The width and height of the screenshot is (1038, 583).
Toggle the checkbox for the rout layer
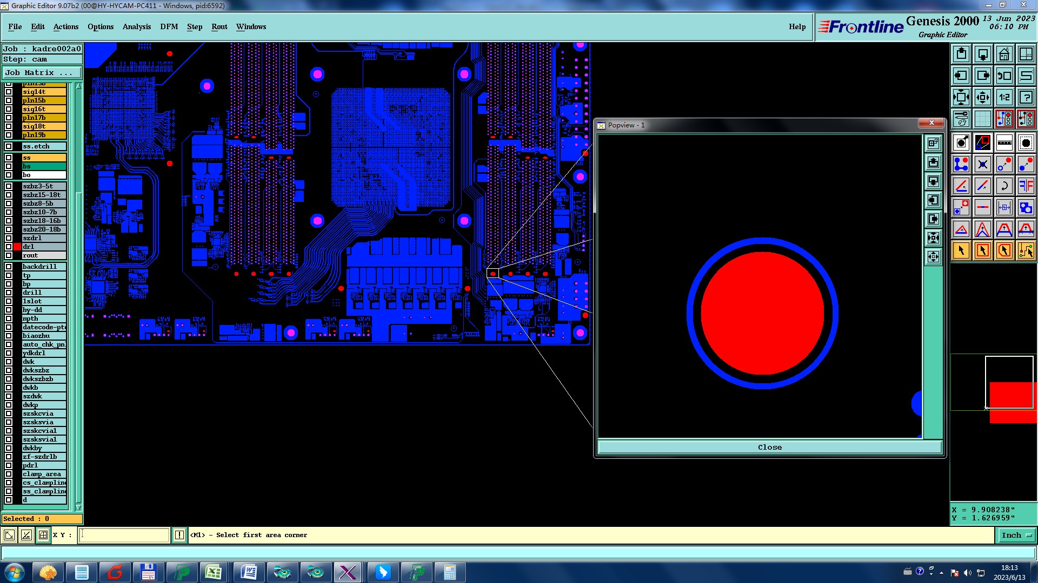(x=9, y=255)
